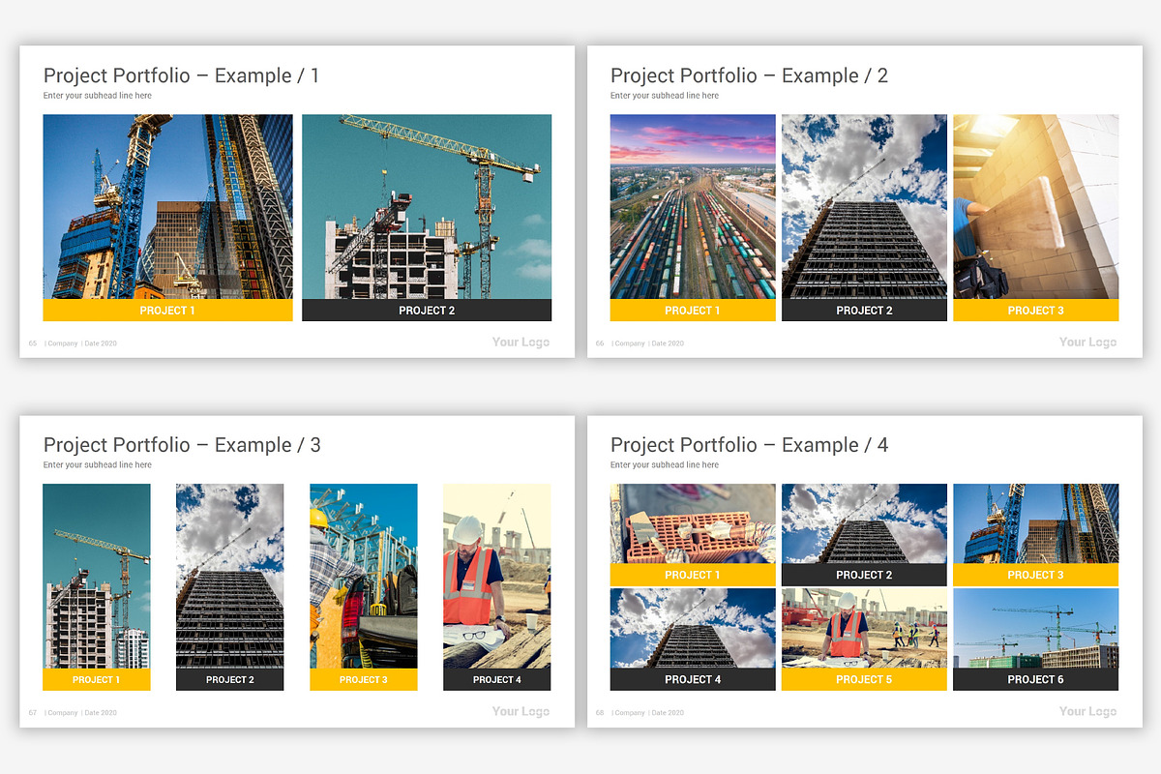Select green cranes skyline photo in Example 4
The image size is (1161, 774).
tap(1035, 628)
